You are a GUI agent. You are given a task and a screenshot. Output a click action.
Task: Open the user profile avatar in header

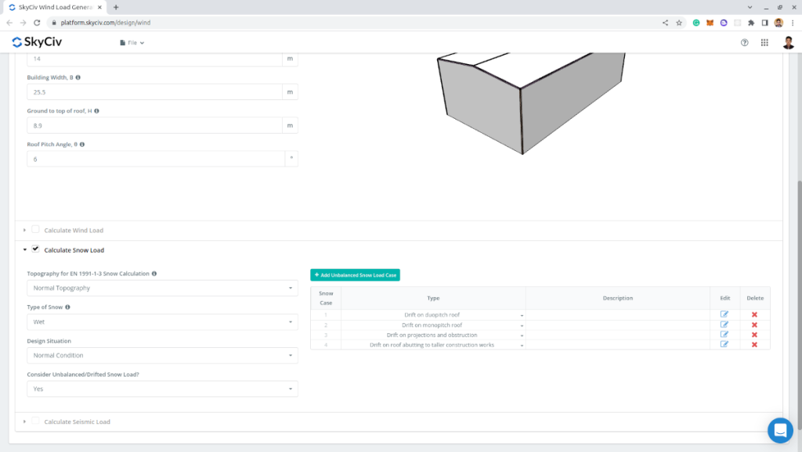click(788, 42)
